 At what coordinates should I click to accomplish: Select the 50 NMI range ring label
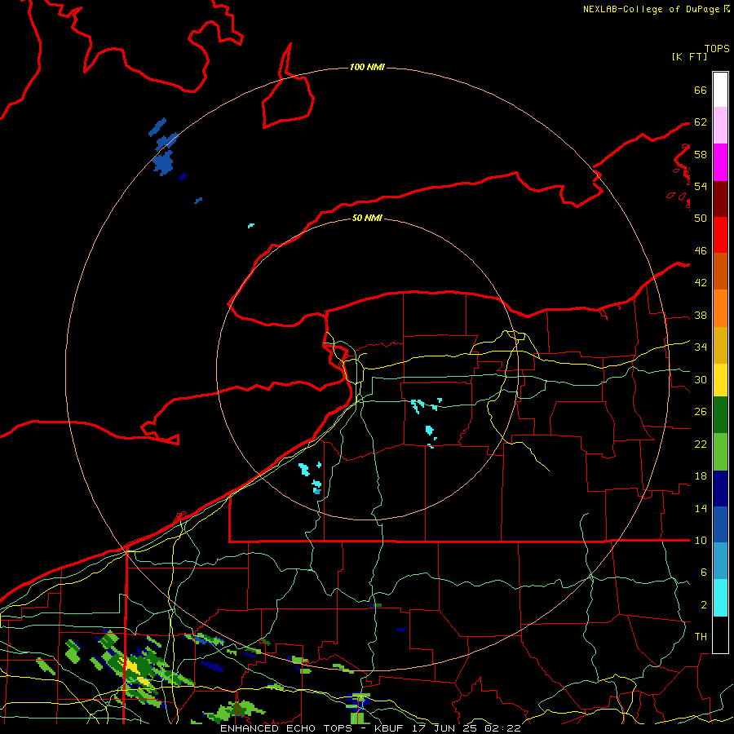[x=367, y=218]
